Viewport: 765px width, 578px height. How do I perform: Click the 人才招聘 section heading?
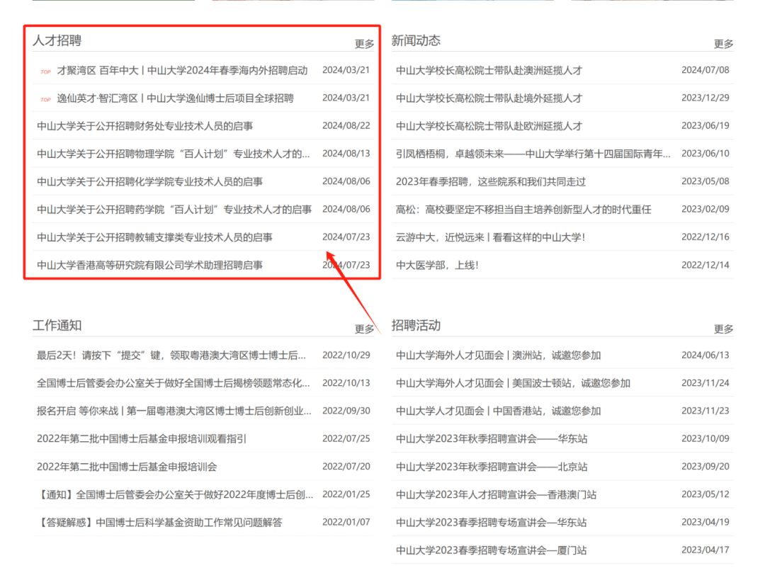57,40
